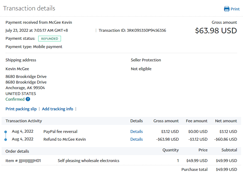The image size is (243, 173).
Task: Open the help icon beside Confirmed
Action: (28, 99)
